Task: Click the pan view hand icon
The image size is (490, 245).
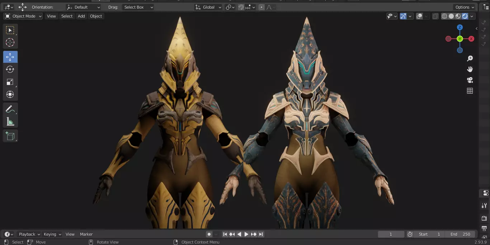Action: 470,69
